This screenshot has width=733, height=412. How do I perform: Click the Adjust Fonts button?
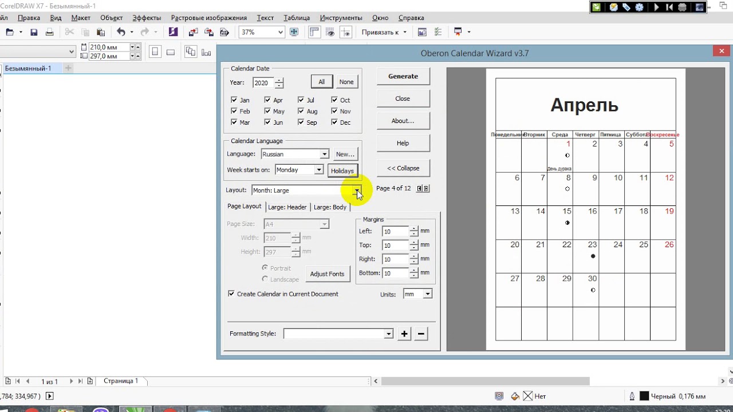click(327, 274)
